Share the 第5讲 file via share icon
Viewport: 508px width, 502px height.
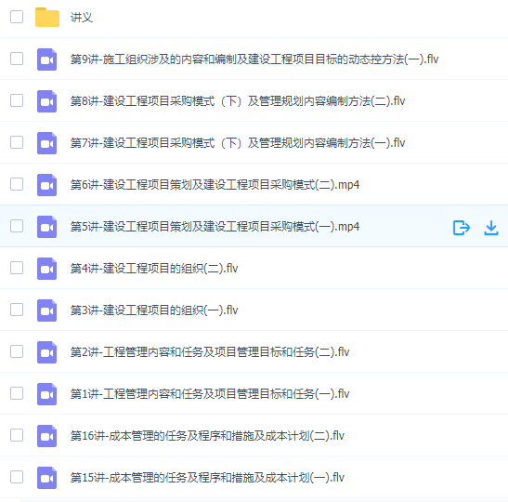pos(462,228)
